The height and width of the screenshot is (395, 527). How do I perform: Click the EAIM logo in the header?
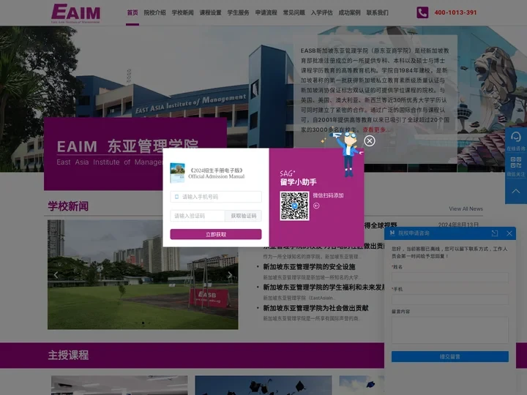75,13
